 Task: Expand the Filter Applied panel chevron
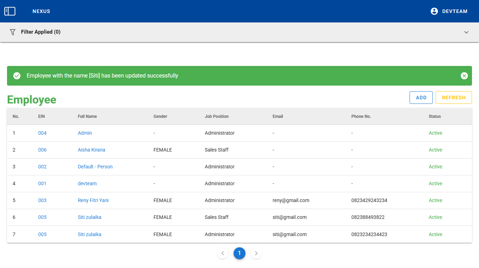(x=466, y=32)
